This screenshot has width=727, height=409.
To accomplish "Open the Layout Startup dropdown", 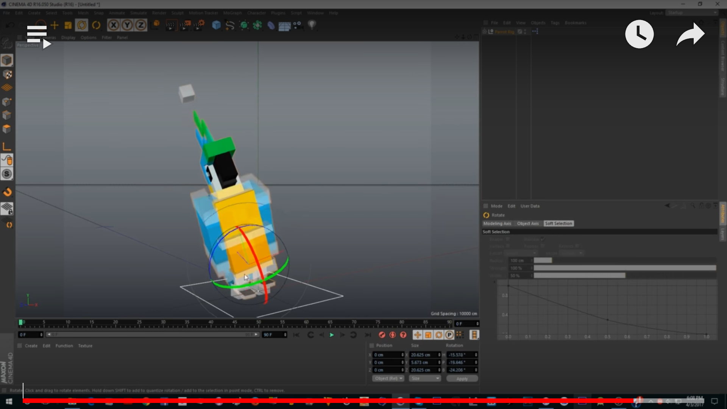I will coord(692,13).
